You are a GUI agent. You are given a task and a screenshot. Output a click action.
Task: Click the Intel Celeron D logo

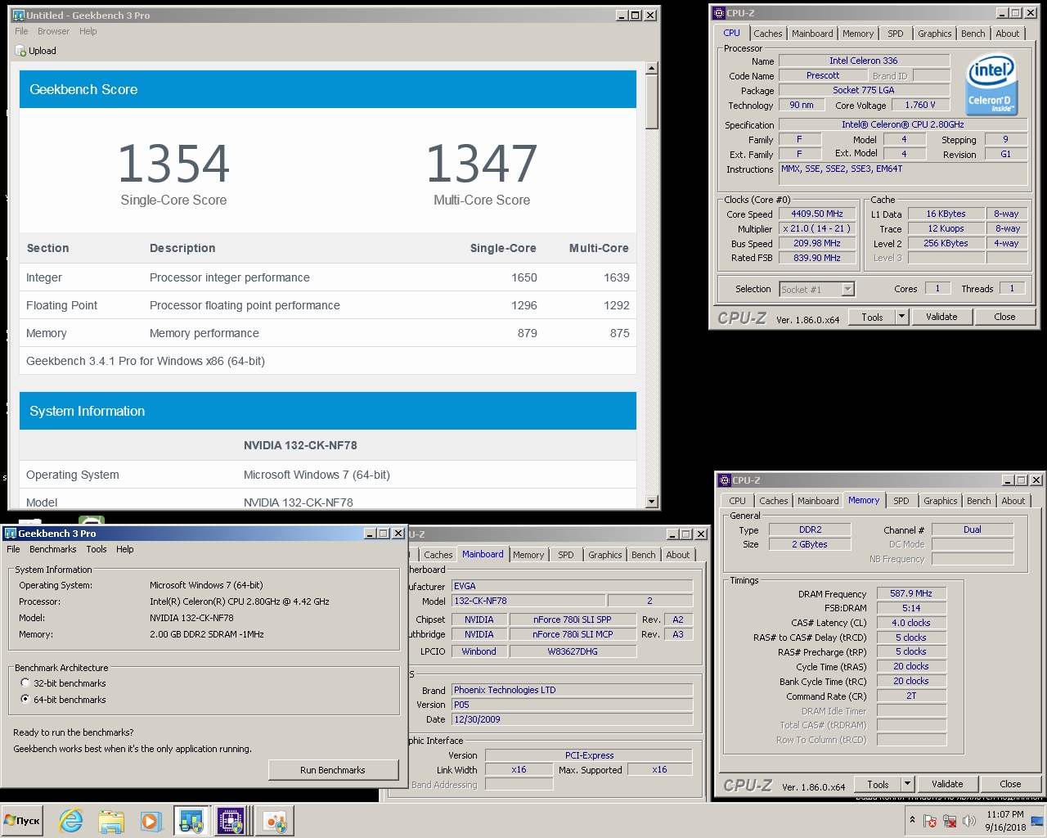pos(991,83)
